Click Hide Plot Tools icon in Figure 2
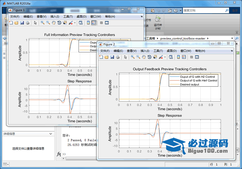Screen dimensions: 242x169 pos(191,57)
